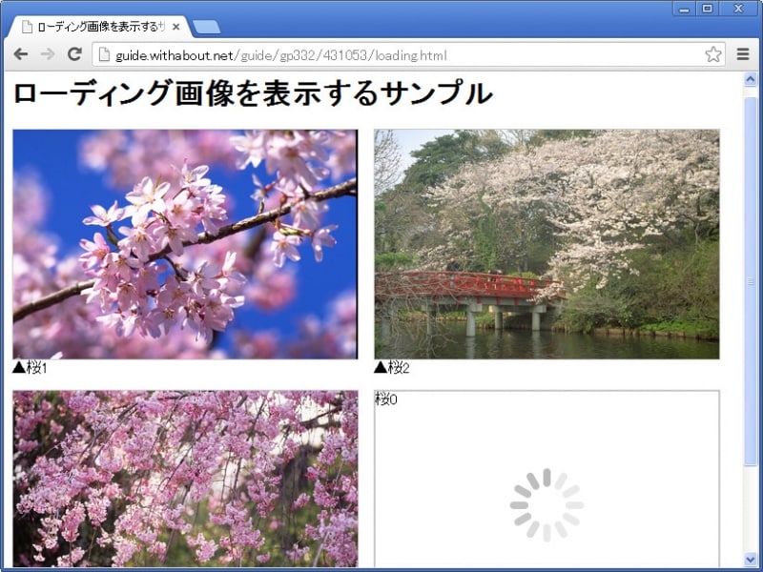Click the forward navigation arrow

click(46, 55)
